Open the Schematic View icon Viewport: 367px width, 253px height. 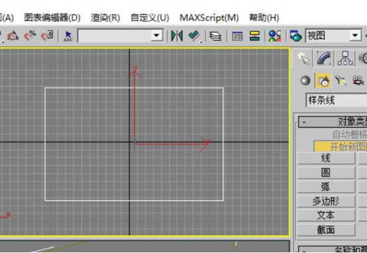point(254,36)
